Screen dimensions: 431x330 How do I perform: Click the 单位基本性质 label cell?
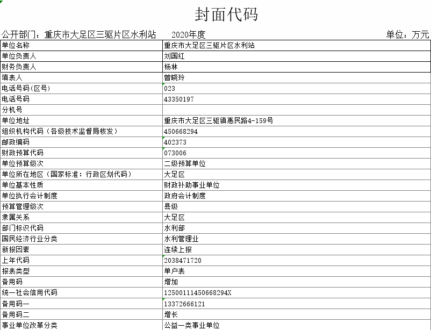click(82, 185)
